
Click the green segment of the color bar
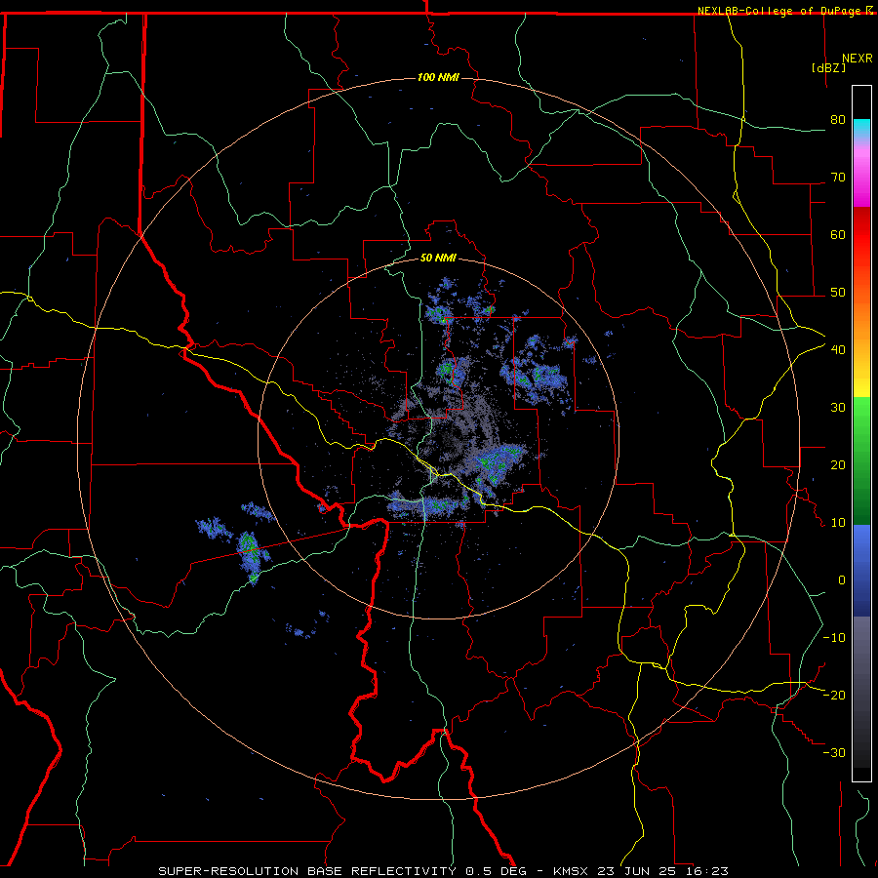click(861, 460)
